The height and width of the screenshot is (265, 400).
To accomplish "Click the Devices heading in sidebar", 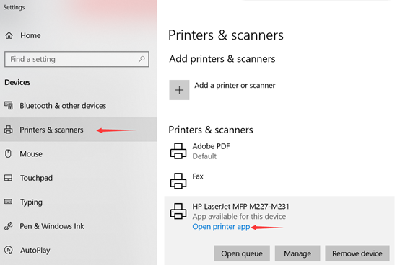I will [x=17, y=82].
